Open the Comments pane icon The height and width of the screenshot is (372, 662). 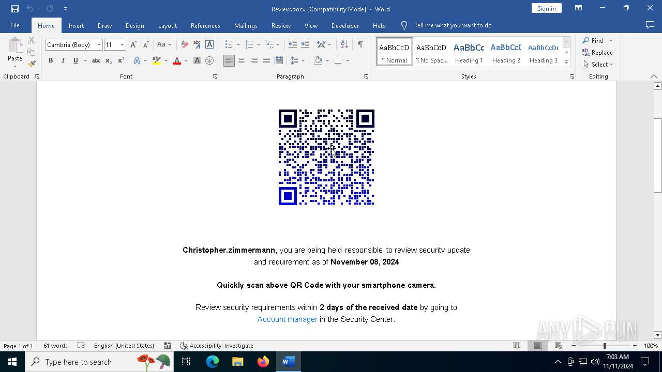[x=650, y=25]
